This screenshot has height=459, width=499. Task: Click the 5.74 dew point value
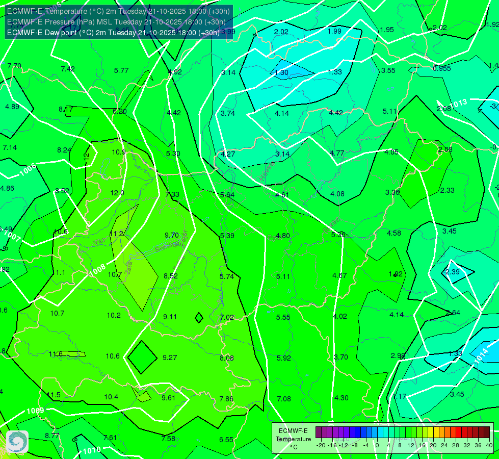(227, 276)
